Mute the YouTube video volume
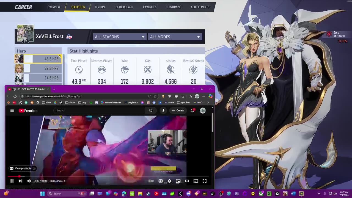 tap(29, 181)
